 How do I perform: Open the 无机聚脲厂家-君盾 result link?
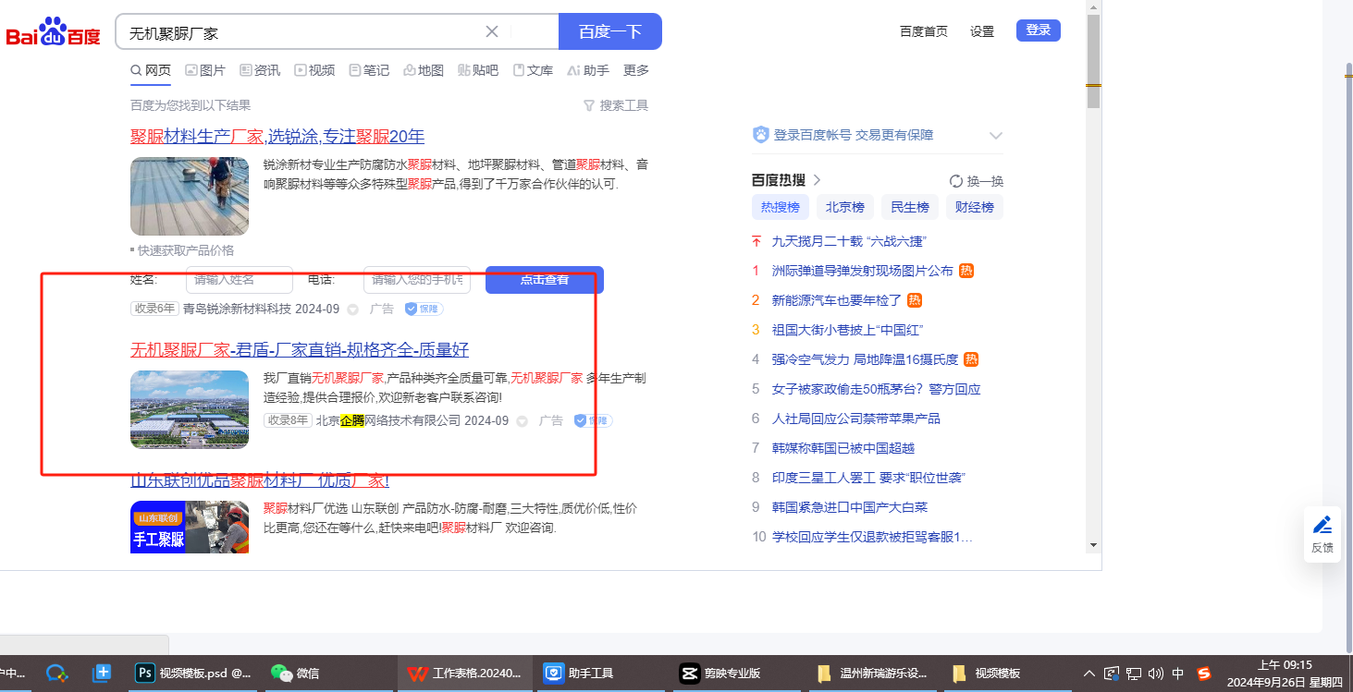coord(300,350)
